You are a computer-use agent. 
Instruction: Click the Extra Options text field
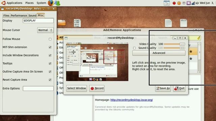click(38, 88)
